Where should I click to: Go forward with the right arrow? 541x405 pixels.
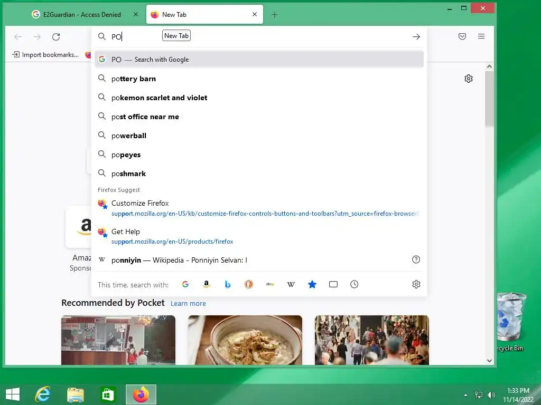pos(37,36)
